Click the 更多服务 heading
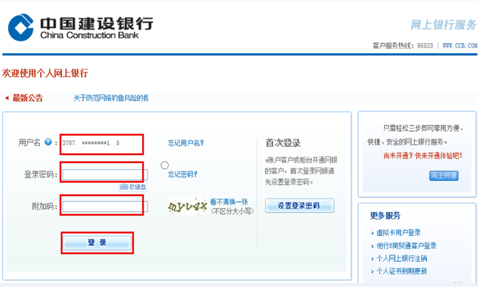478x292 pixels. (x=385, y=215)
